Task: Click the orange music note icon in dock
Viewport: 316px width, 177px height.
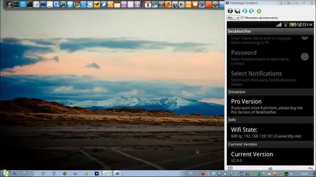Action: [x=168, y=4]
